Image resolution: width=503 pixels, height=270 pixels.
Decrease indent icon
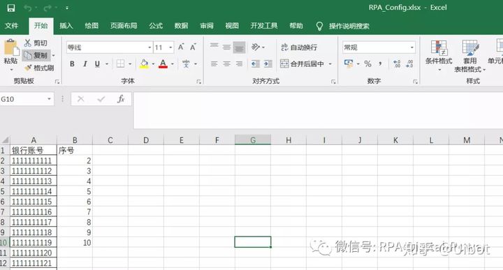256,63
